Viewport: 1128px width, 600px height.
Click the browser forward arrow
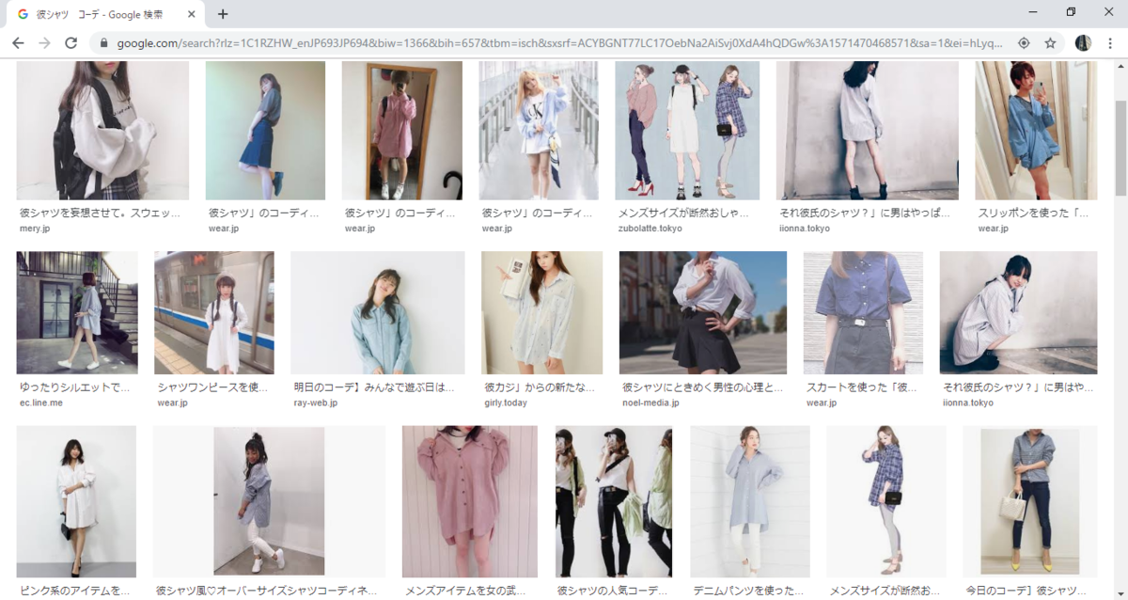[x=44, y=43]
